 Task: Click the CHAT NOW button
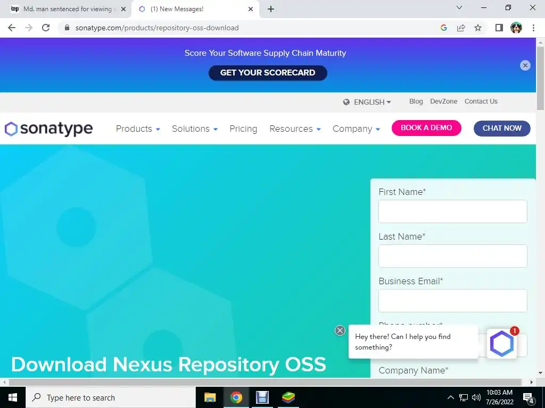(502, 129)
